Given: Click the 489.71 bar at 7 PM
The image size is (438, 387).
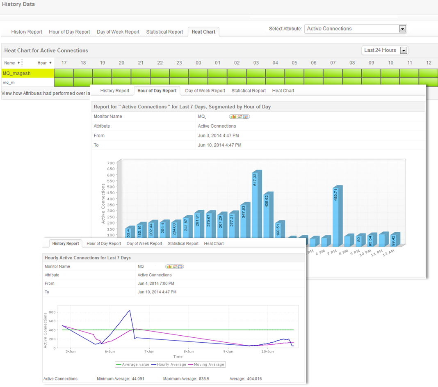Looking at the screenshot, I should pyautogui.click(x=336, y=215).
